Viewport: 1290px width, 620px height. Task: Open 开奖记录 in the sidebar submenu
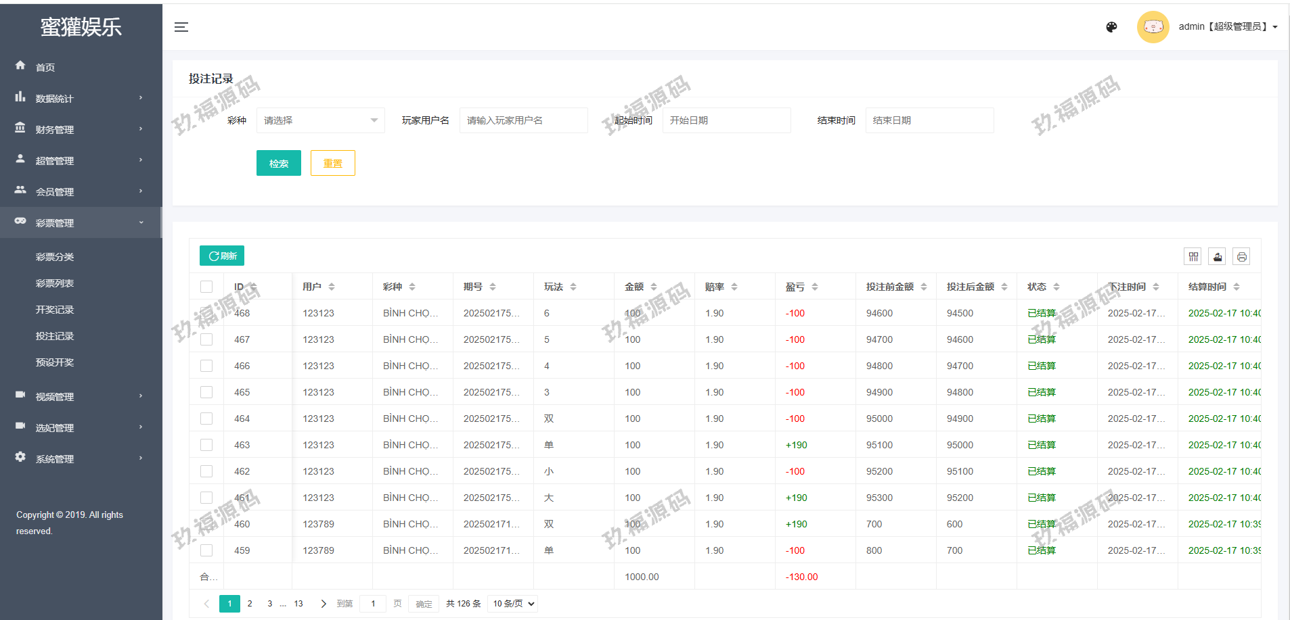pyautogui.click(x=55, y=310)
